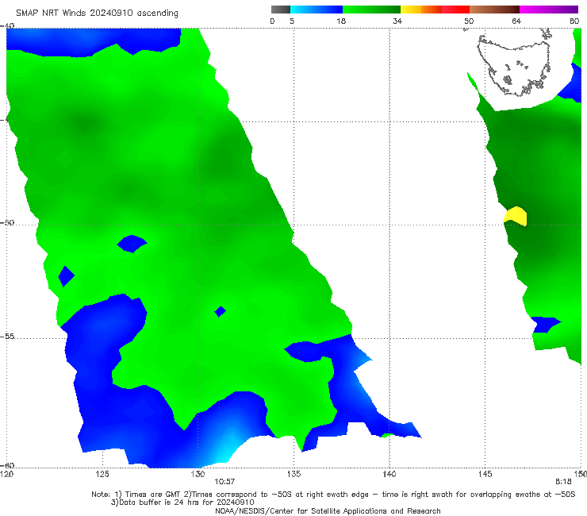Click the swath time label '10:57'

(224, 482)
